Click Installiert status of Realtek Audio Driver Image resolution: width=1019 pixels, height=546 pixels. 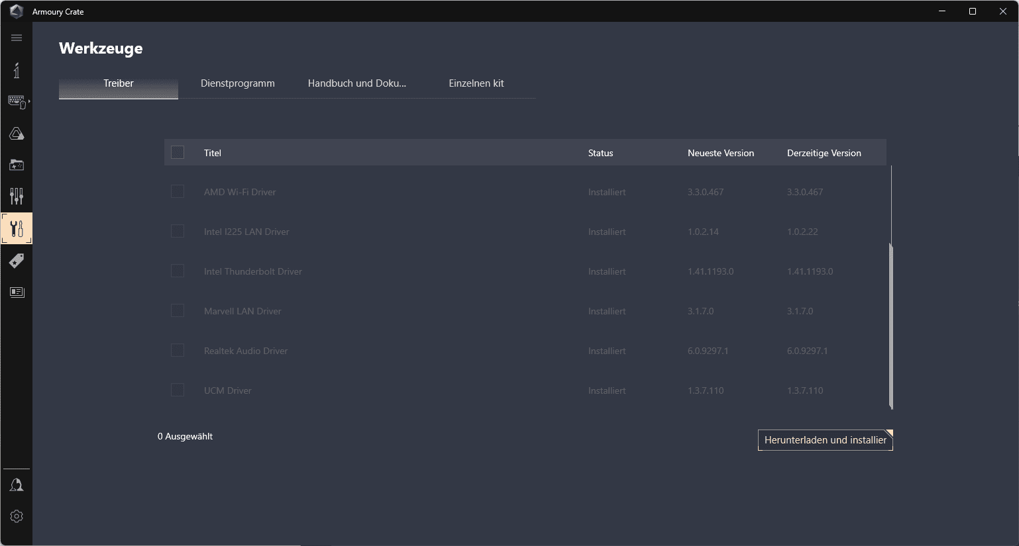tap(607, 351)
